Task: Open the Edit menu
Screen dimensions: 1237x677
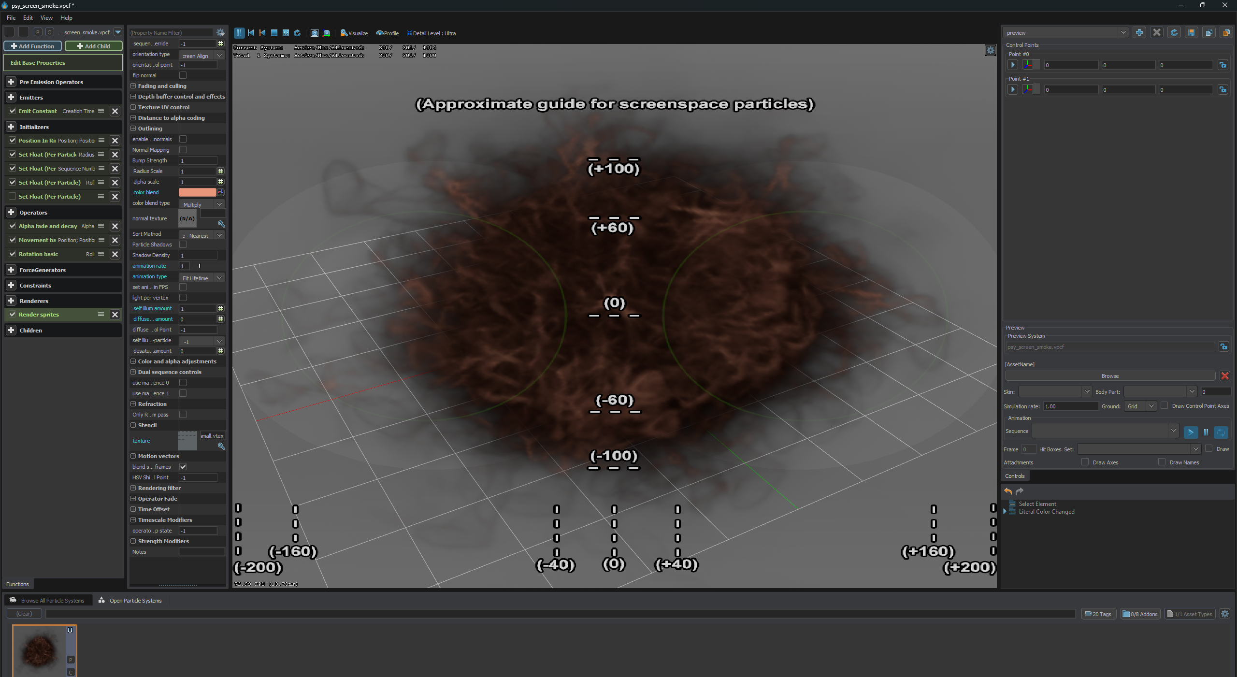Action: (x=28, y=18)
